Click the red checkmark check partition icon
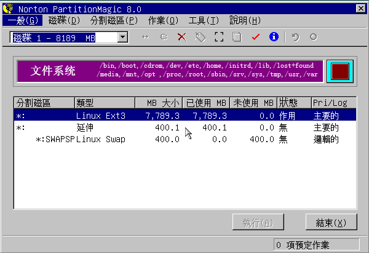Screen dimensions: 369x253 coord(256,37)
